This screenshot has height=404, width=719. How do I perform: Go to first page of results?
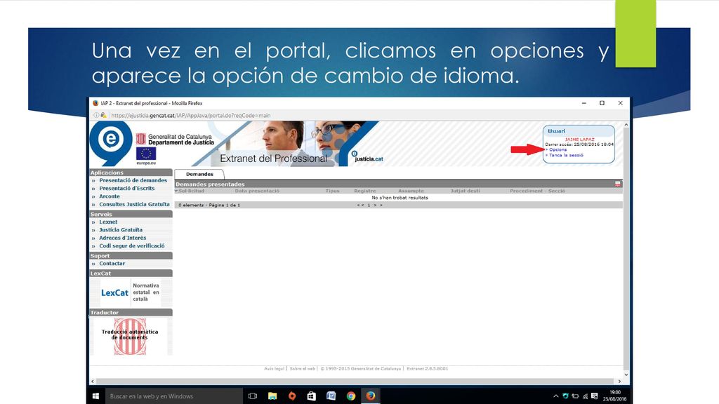[358, 206]
